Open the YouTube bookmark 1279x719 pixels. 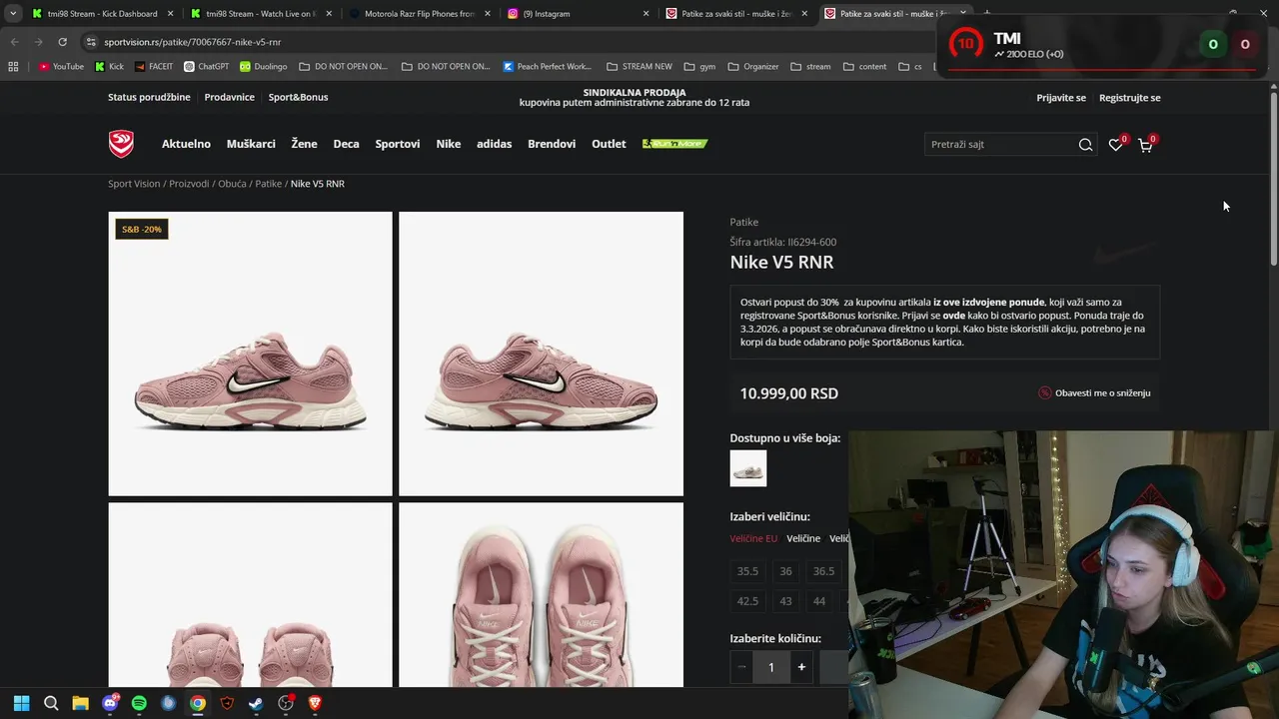coord(61,67)
